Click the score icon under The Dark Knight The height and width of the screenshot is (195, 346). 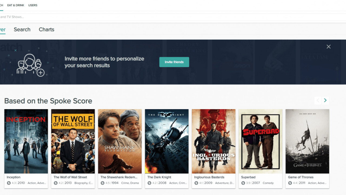pos(149,183)
